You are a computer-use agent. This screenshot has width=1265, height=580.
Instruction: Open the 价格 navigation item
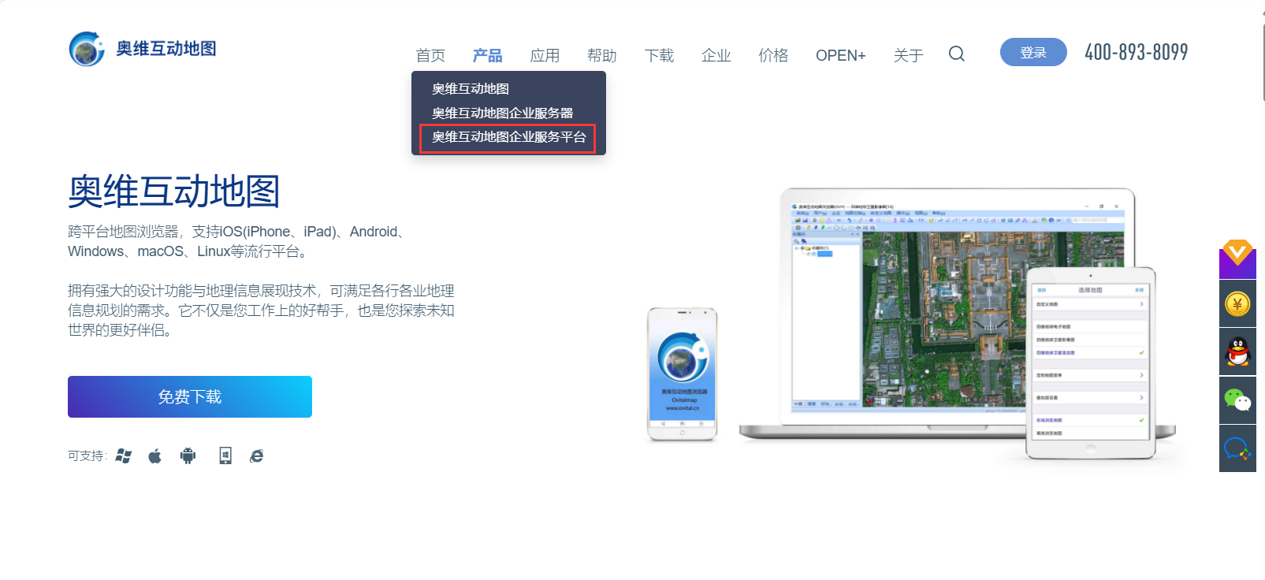(x=773, y=55)
